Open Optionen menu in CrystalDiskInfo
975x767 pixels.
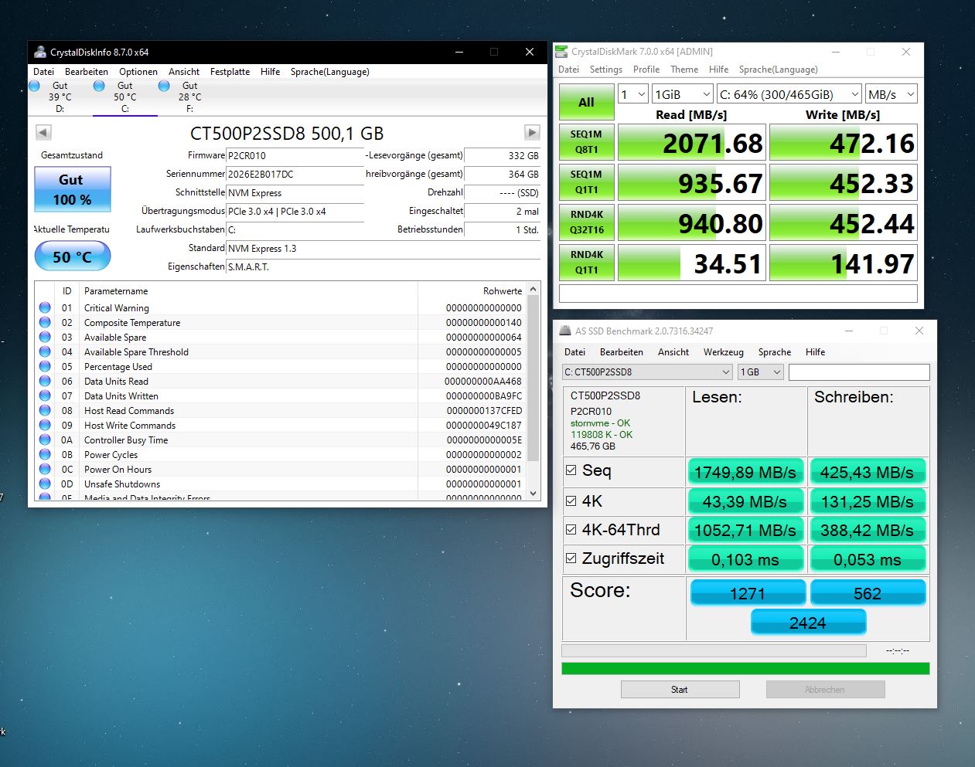138,72
